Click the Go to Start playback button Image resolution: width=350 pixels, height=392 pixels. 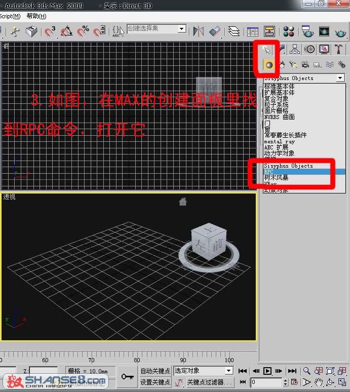click(x=243, y=371)
